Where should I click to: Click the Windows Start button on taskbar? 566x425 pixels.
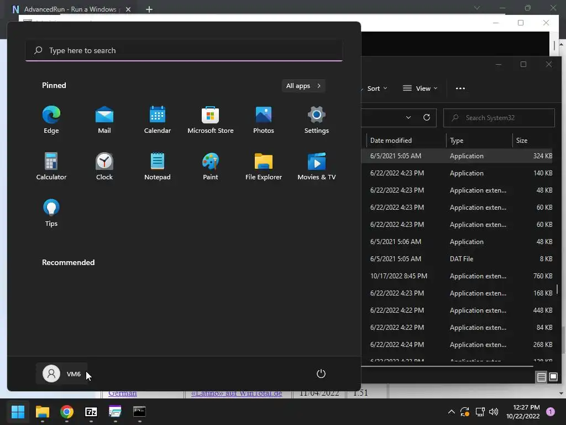[18, 412]
